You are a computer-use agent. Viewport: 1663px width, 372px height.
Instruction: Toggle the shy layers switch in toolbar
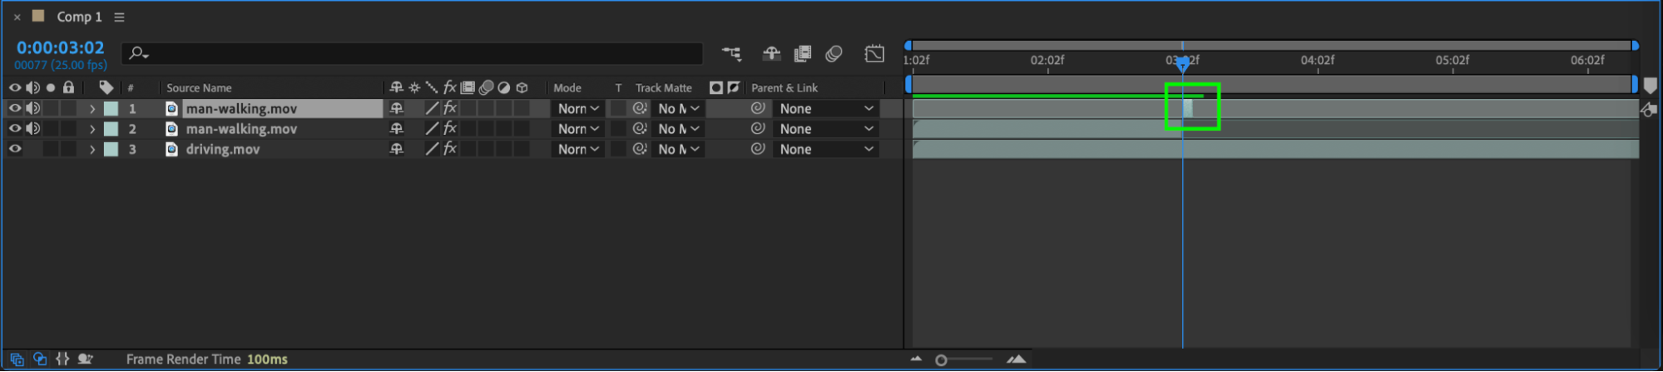click(x=771, y=54)
